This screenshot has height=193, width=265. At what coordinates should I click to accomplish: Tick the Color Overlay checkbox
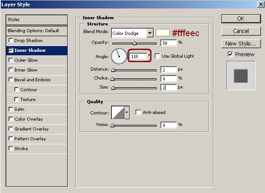(11, 119)
